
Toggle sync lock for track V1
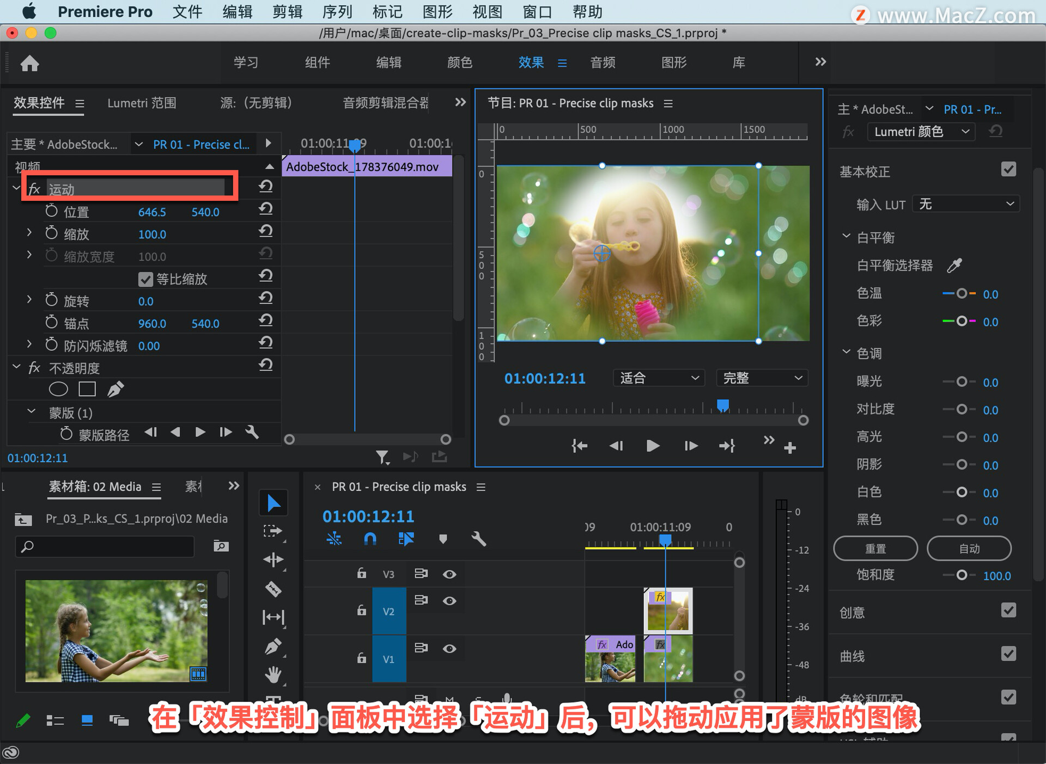[421, 648]
